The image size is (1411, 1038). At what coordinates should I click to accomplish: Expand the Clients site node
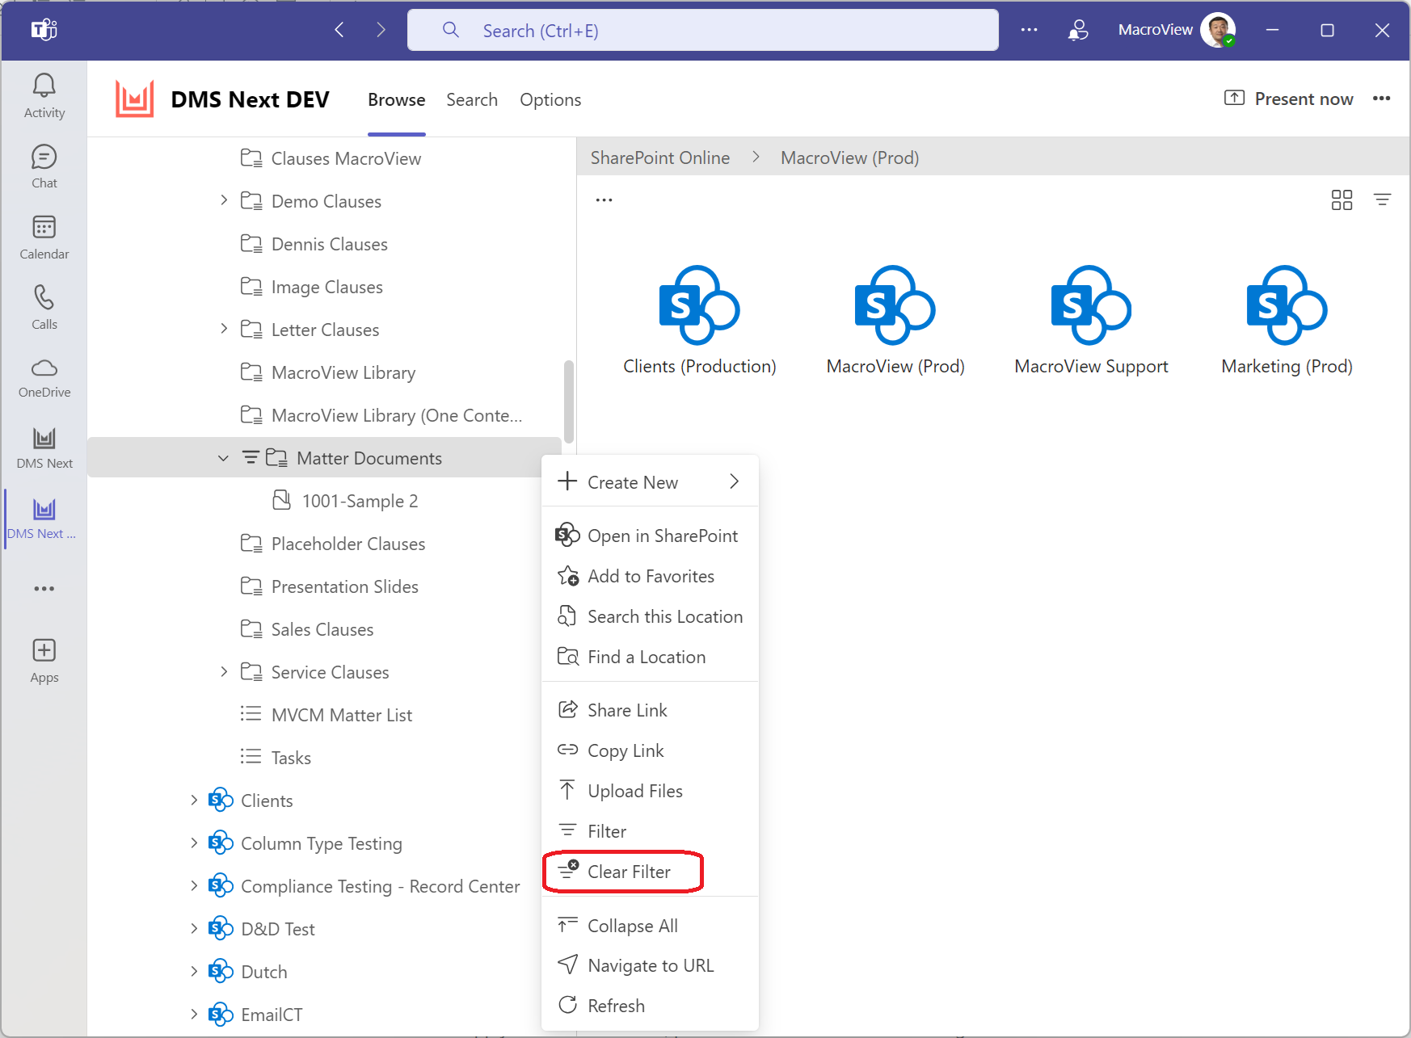pos(194,800)
